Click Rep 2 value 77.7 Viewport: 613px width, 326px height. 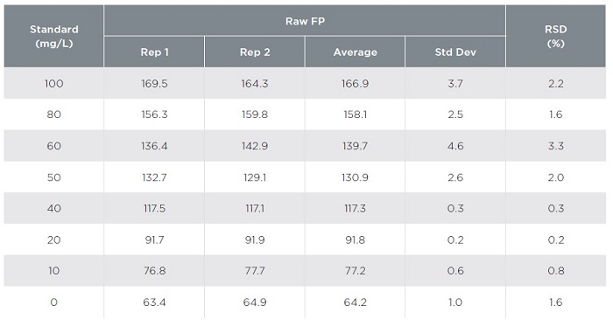(255, 271)
